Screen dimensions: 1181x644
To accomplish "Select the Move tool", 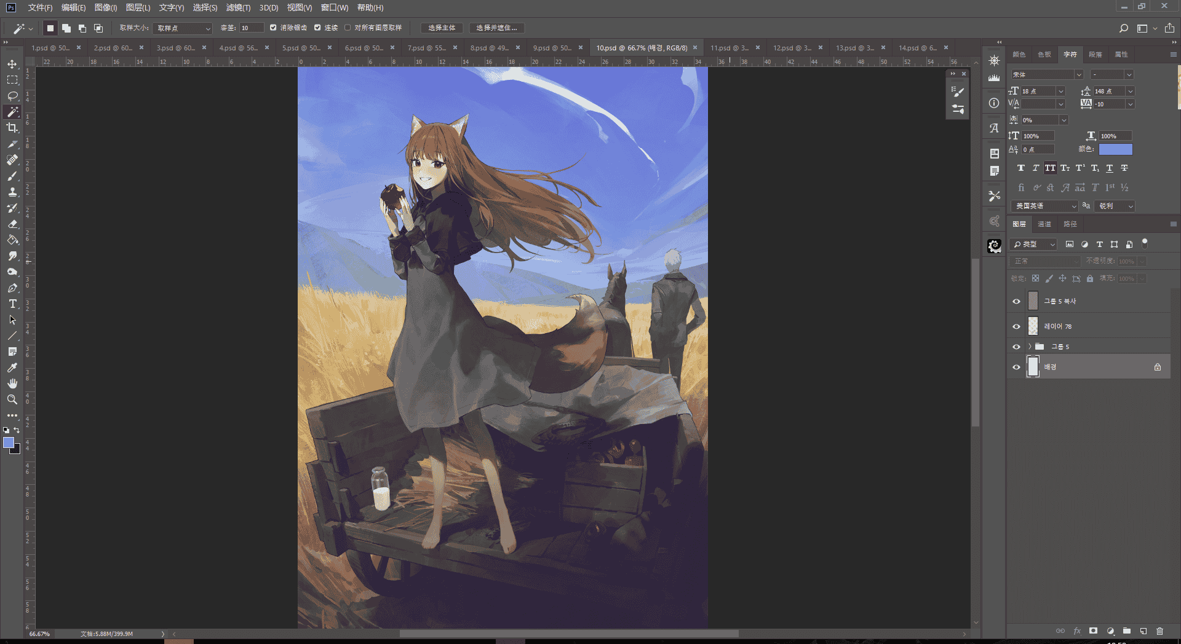I will tap(12, 64).
